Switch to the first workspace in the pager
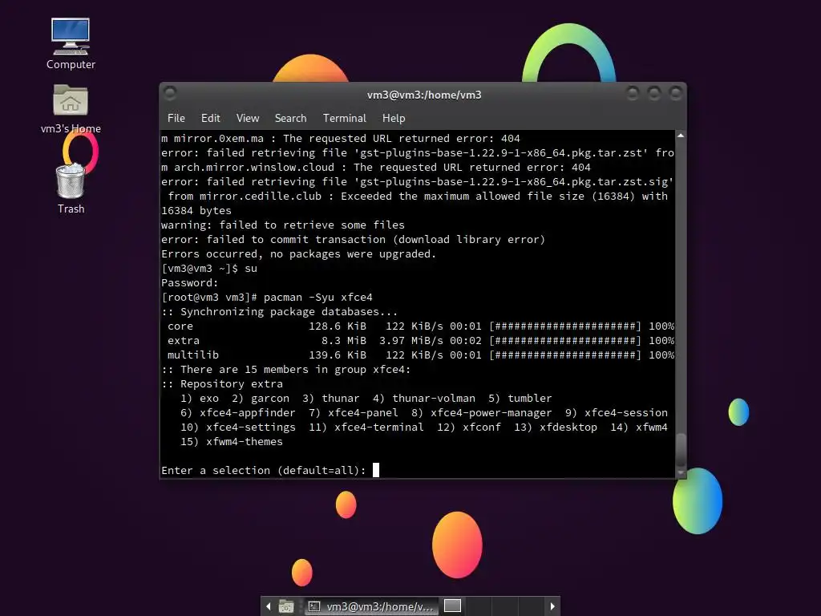 (x=452, y=606)
